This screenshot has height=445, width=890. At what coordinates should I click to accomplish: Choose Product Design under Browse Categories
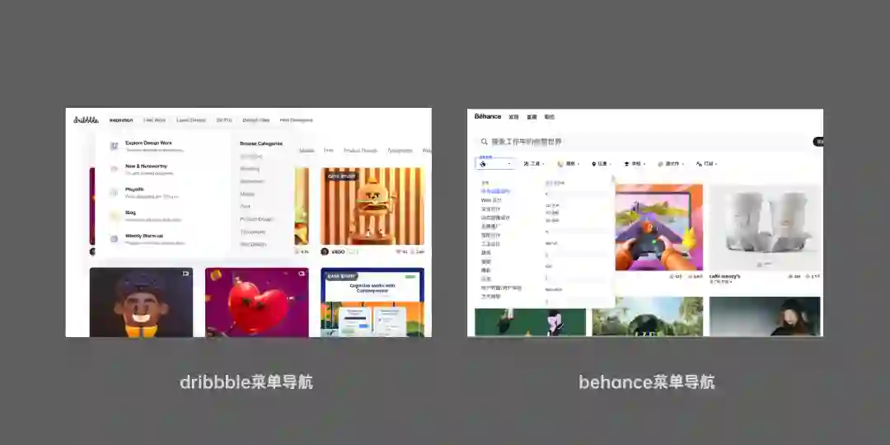(x=256, y=219)
